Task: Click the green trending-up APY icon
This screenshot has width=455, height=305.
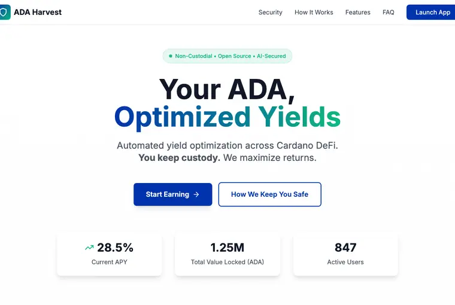Action: 89,248
